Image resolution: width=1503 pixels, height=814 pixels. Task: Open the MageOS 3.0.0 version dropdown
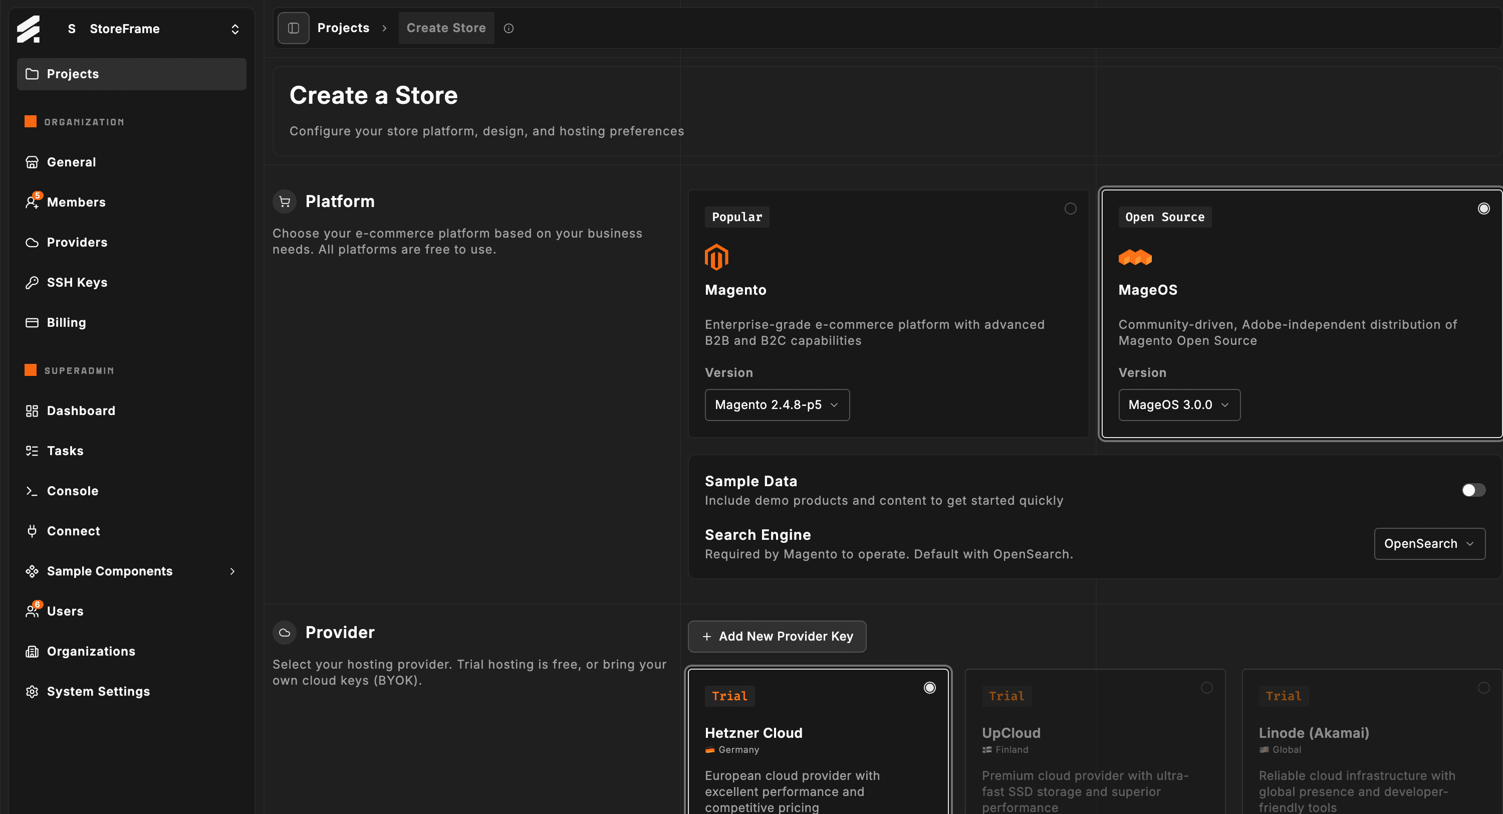[x=1179, y=404]
